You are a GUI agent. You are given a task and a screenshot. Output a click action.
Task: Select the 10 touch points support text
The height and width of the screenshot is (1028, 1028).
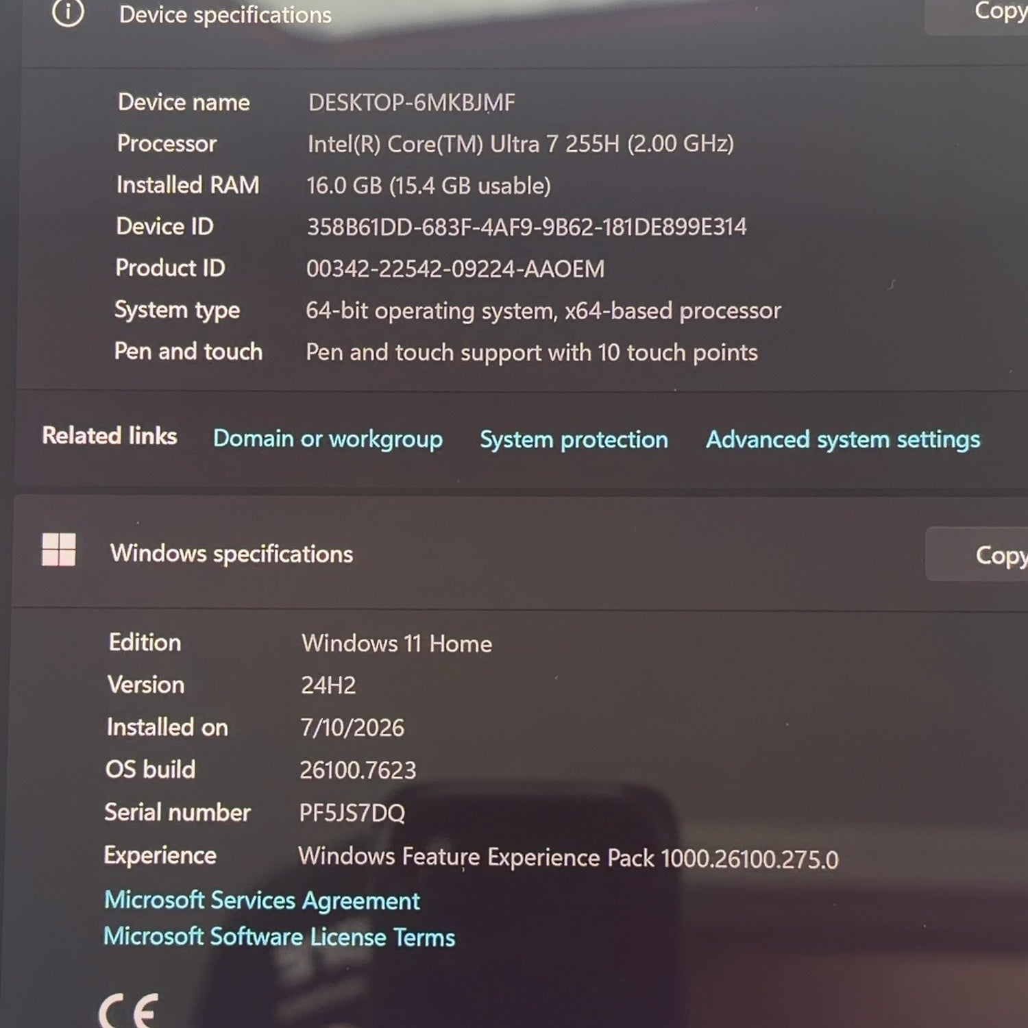tap(532, 352)
